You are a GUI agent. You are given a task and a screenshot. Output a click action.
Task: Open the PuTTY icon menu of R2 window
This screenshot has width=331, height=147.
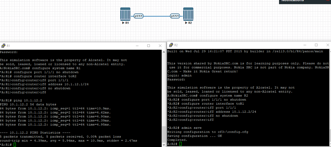coord(171,45)
